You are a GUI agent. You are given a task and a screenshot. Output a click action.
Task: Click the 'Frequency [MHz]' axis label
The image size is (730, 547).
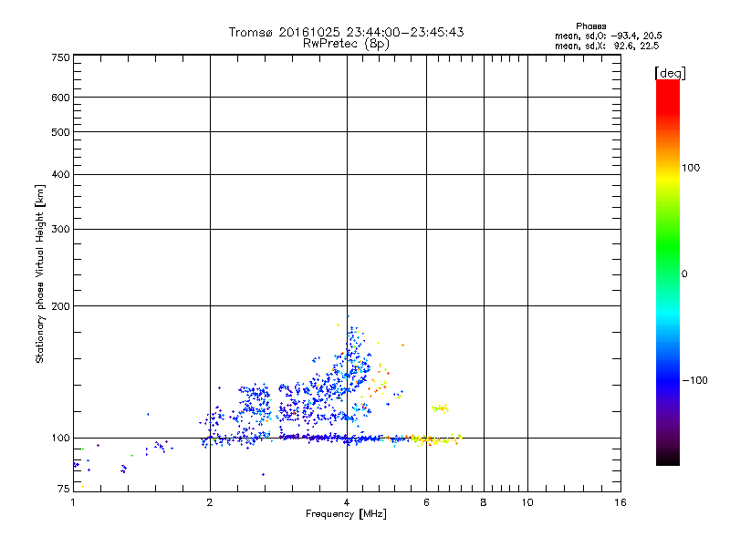pyautogui.click(x=346, y=514)
